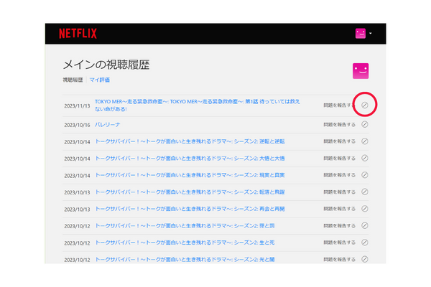This screenshot has height=287, width=431.
Task: Click the date 2023/11/13
Action: point(78,106)
